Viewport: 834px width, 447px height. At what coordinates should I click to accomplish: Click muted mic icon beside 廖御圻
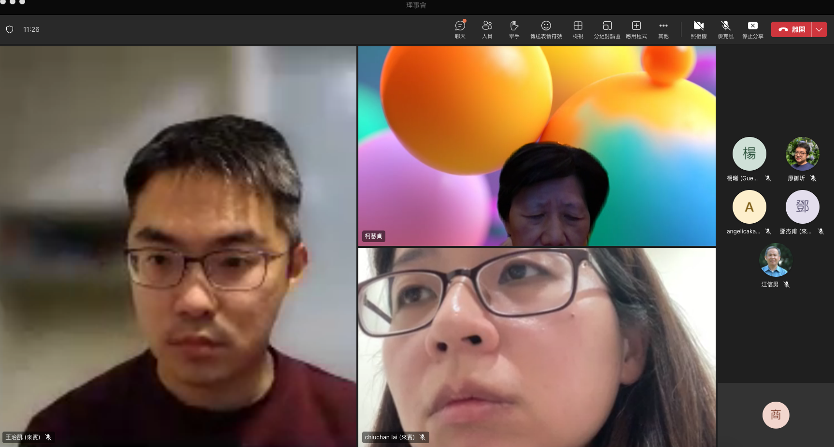click(x=813, y=178)
